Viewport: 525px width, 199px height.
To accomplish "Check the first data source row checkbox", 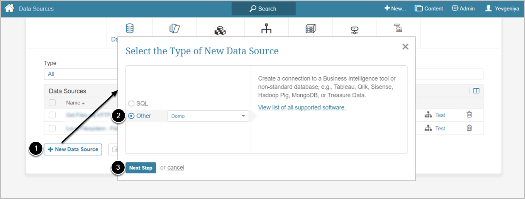I will point(52,115).
